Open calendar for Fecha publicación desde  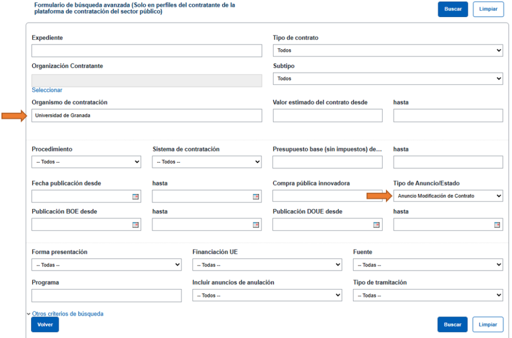tap(135, 197)
